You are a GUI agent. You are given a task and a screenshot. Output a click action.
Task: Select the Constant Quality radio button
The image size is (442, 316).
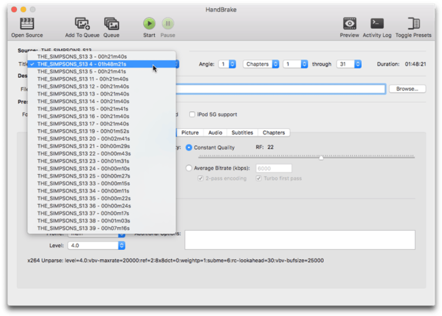click(x=189, y=148)
